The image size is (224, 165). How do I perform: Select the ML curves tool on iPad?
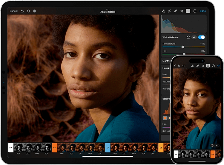coord(169,11)
